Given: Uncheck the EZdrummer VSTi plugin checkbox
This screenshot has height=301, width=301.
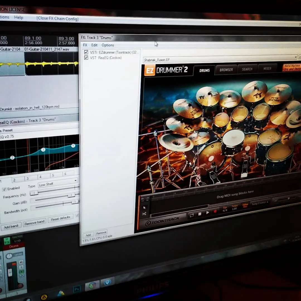Looking at the screenshot, I should pyautogui.click(x=86, y=52).
